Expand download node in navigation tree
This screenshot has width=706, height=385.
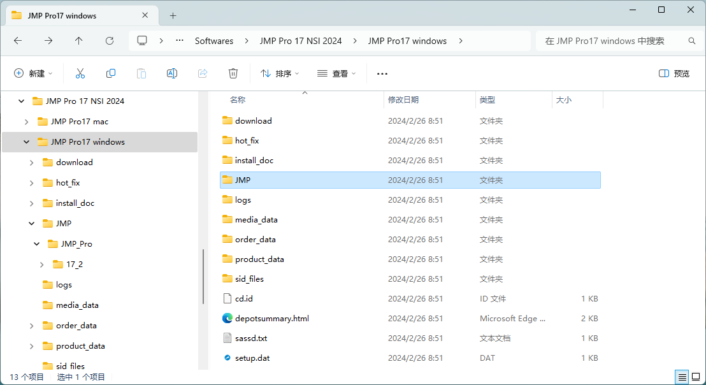point(31,163)
